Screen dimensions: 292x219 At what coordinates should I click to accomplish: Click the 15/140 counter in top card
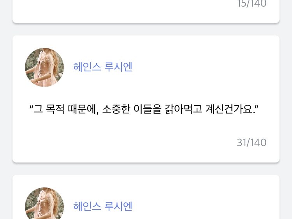coord(252,4)
